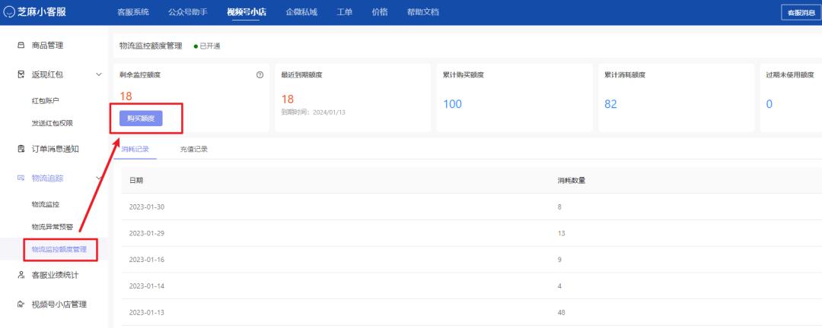
Task: Open 帮助文档 in the top bar
Action: click(422, 12)
